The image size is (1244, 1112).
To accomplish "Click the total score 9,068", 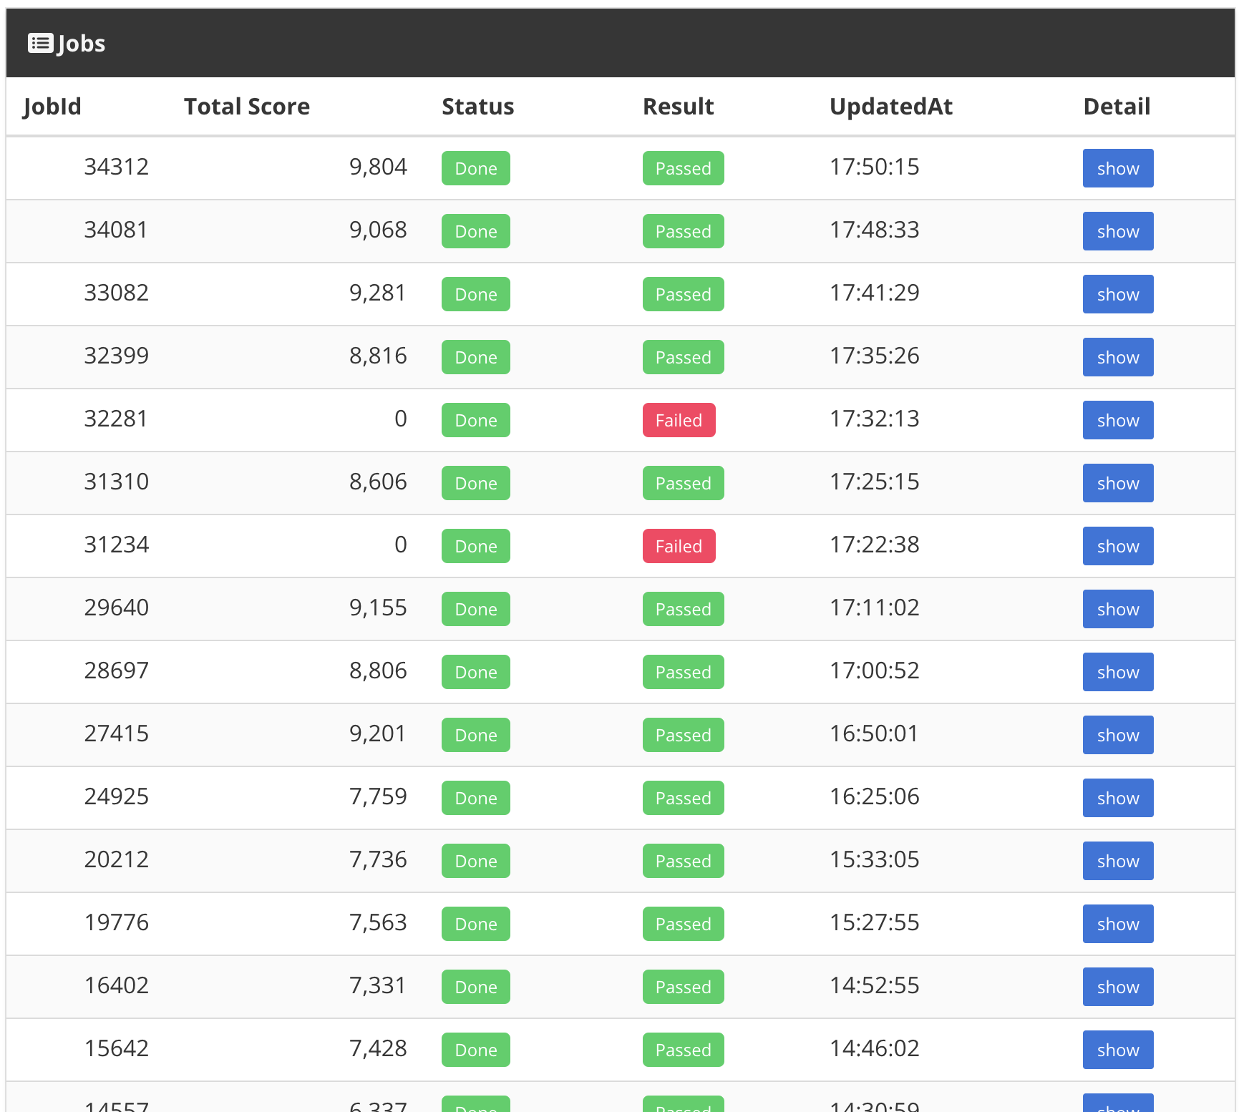I will pyautogui.click(x=378, y=230).
